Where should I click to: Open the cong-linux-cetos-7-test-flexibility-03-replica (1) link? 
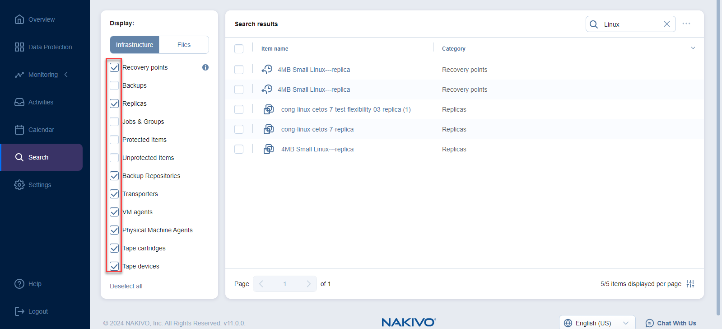[345, 109]
